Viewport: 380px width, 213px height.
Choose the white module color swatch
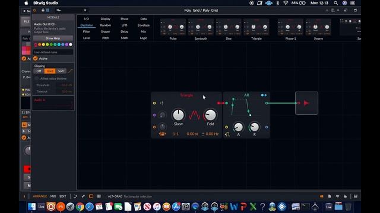point(71,44)
